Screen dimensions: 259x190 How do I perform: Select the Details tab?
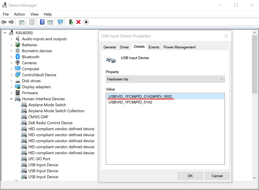(x=139, y=47)
